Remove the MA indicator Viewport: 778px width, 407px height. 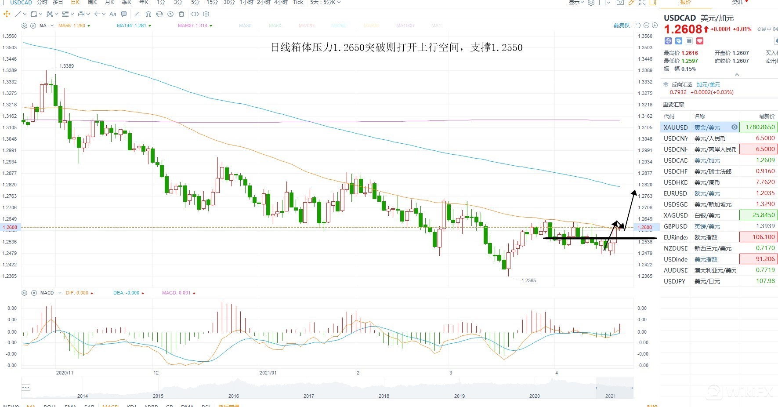pyautogui.click(x=33, y=25)
